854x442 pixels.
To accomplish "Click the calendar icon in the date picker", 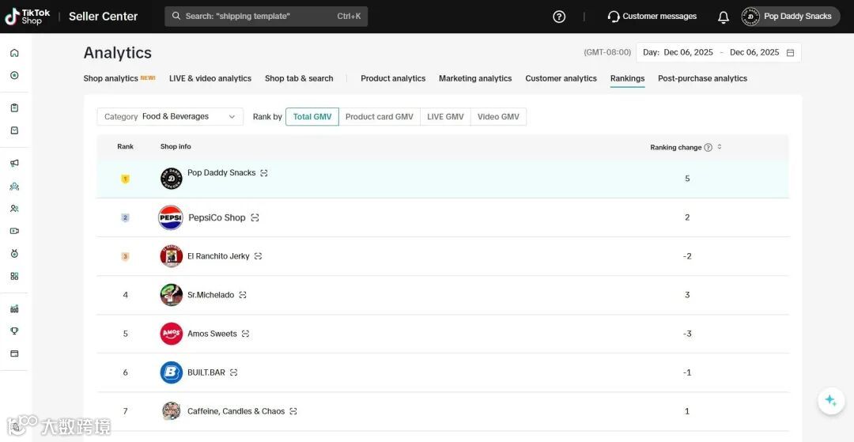I will [790, 53].
